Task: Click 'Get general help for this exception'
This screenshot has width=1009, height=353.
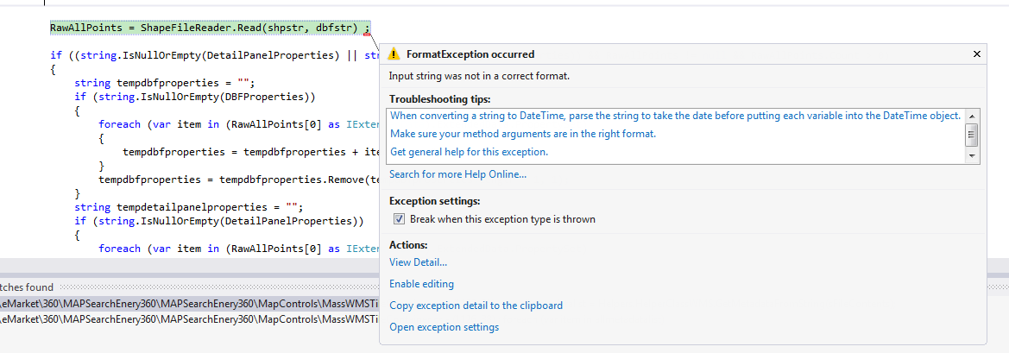Action: tap(469, 152)
